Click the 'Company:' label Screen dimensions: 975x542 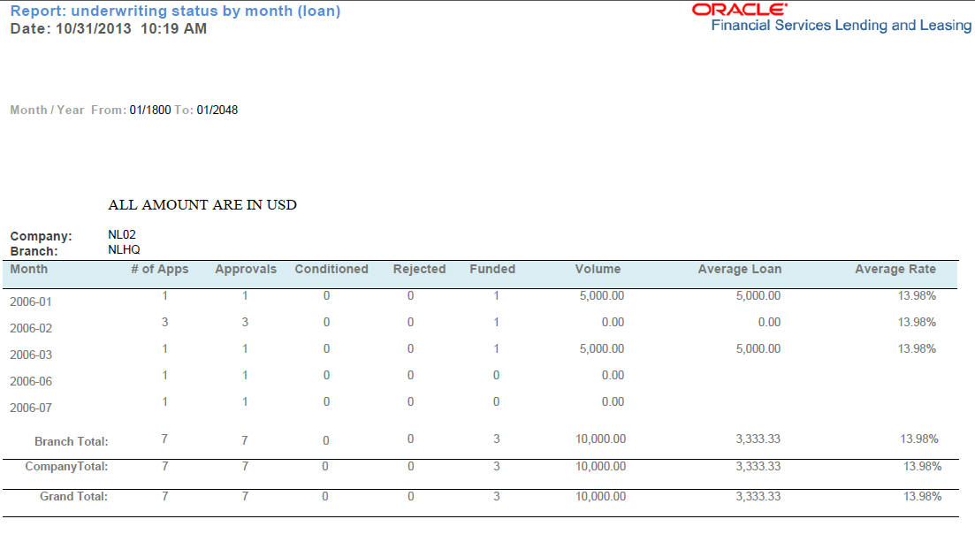pyautogui.click(x=41, y=236)
